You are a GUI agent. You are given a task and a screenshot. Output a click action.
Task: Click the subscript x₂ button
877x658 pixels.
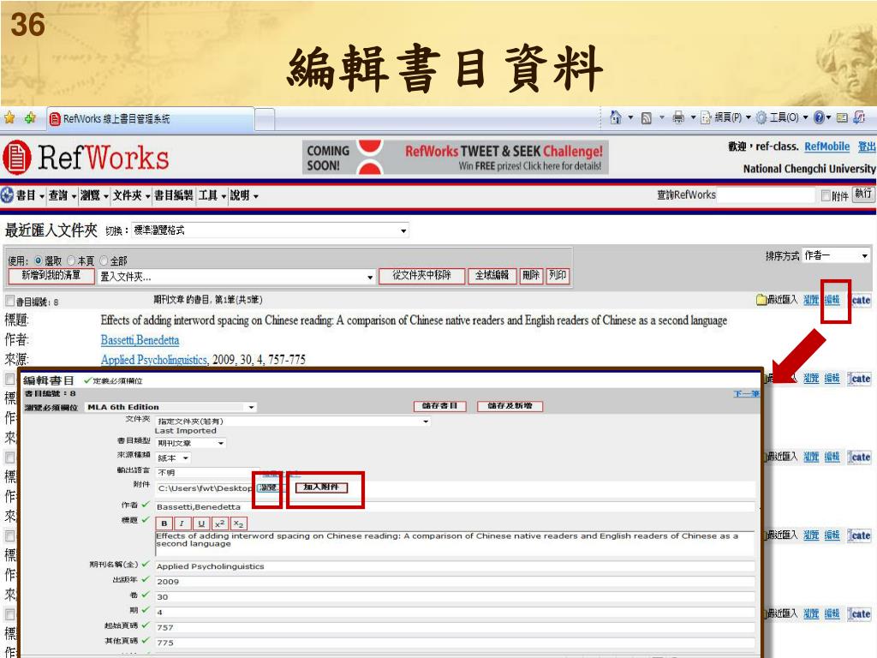(x=238, y=523)
